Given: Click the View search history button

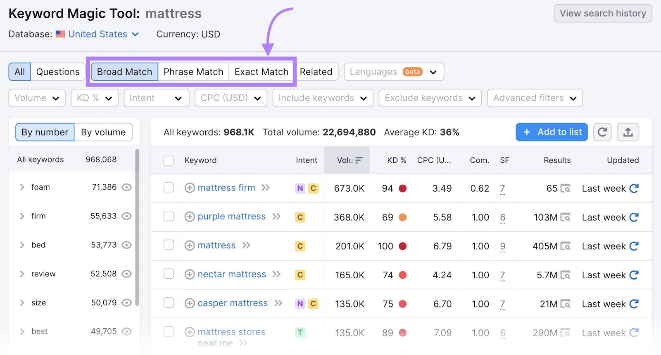Looking at the screenshot, I should tap(603, 14).
